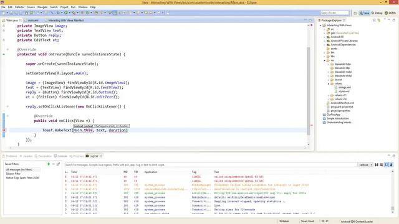Select strings.xml in Package Explorer
399x224 pixels.
coord(344,87)
